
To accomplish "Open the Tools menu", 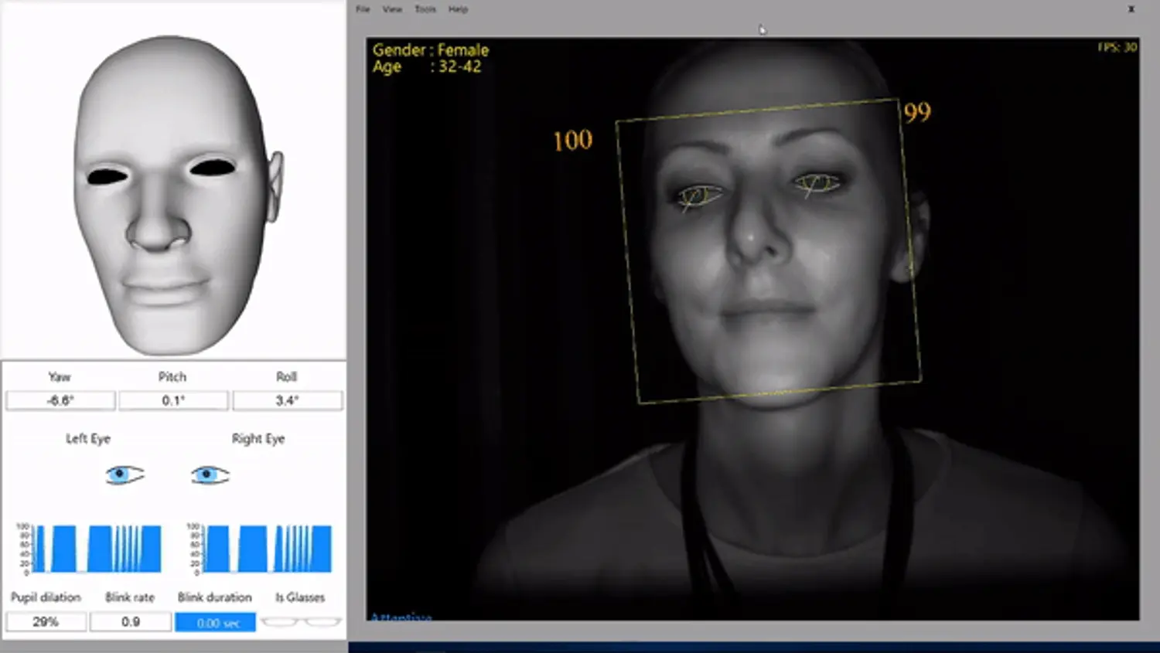I will coord(425,9).
